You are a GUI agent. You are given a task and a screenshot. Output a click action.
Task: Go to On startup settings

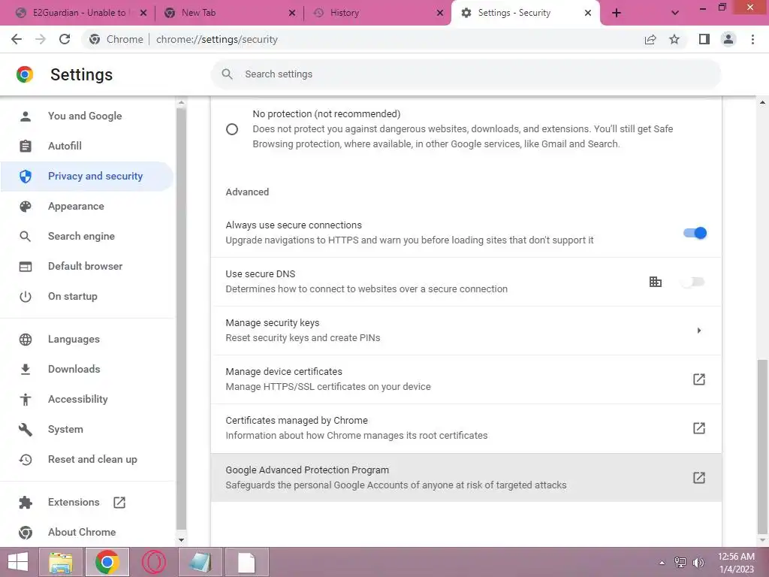87,296
